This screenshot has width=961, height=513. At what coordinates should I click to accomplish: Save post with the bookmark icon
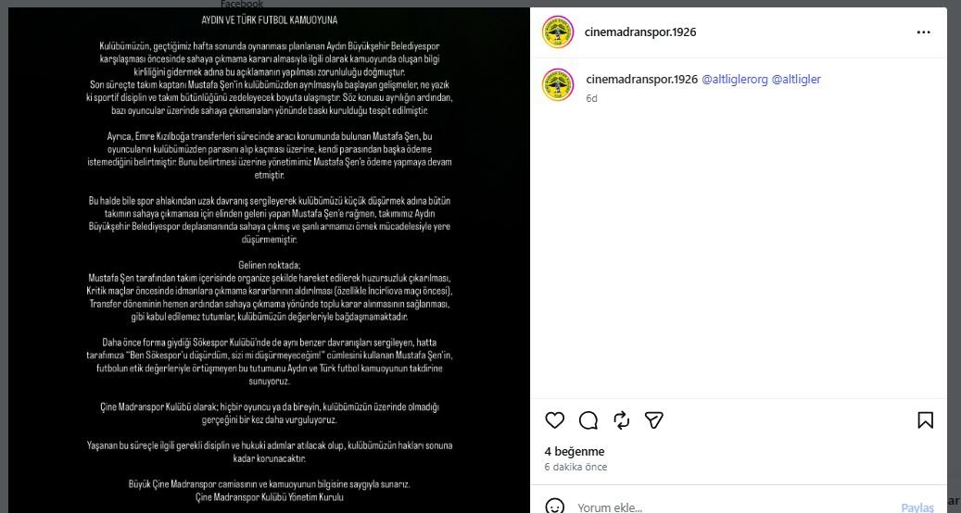[925, 420]
